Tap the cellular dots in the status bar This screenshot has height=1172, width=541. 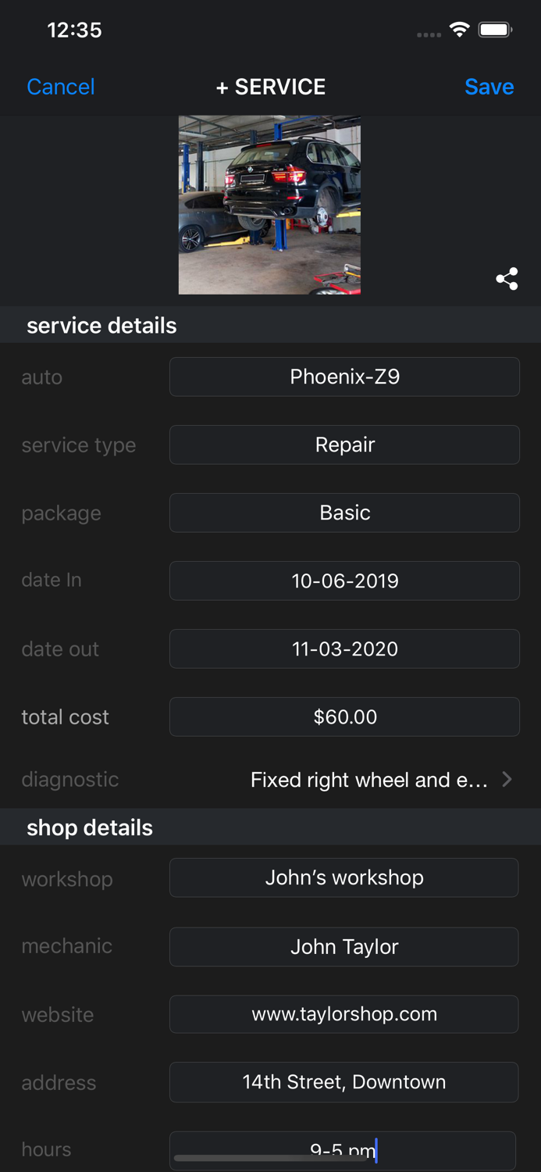point(429,33)
